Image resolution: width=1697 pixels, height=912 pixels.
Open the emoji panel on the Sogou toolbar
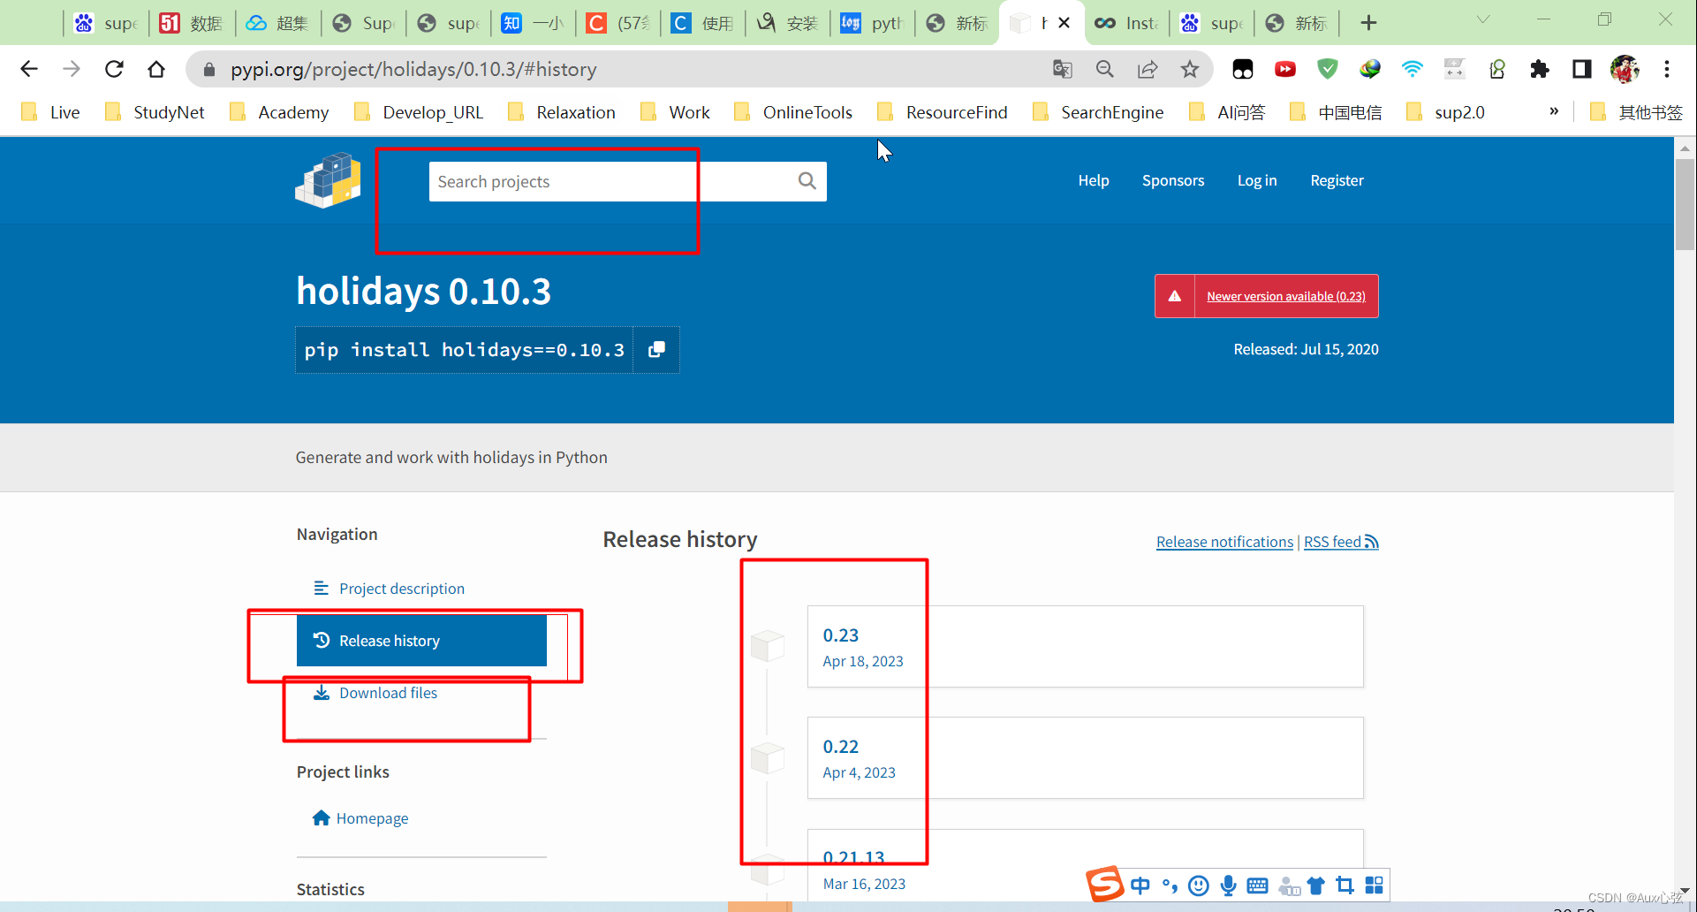tap(1198, 885)
